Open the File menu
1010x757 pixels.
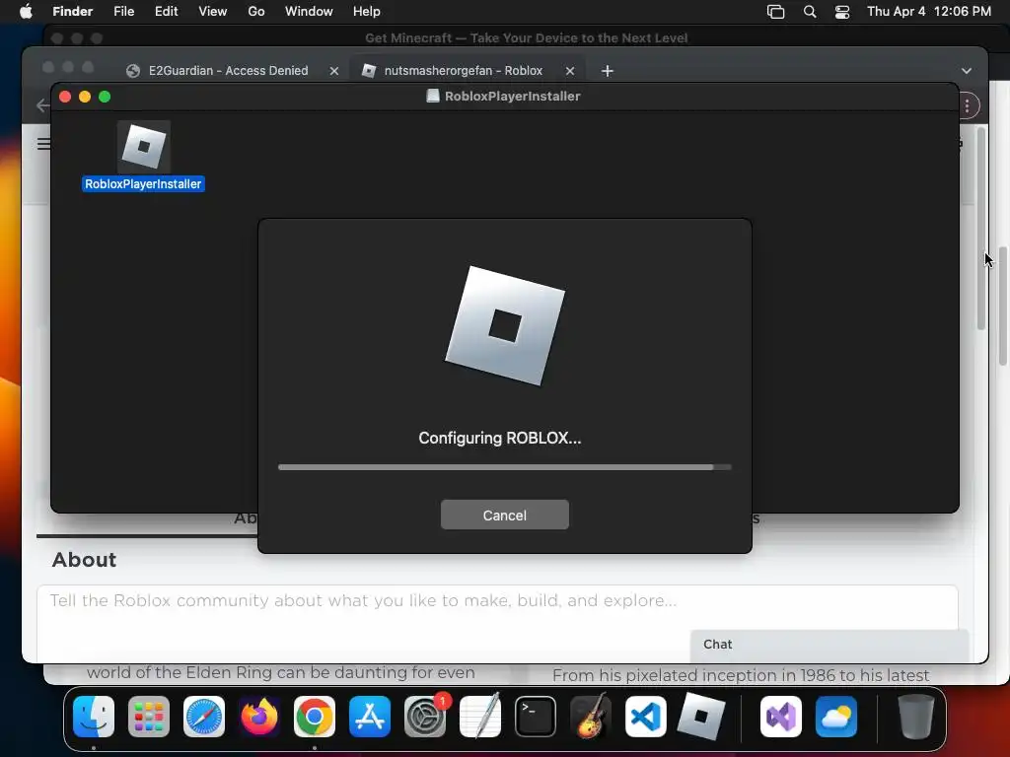(123, 11)
